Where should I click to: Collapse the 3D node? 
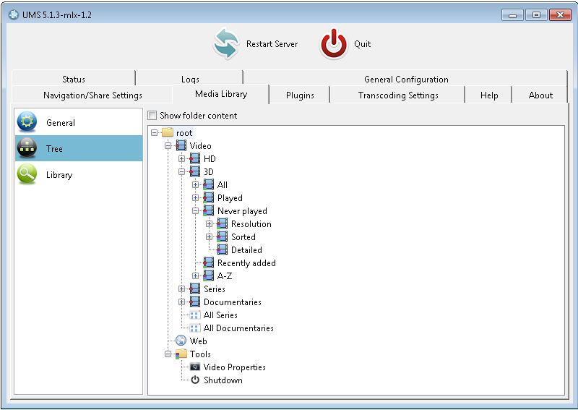(181, 171)
